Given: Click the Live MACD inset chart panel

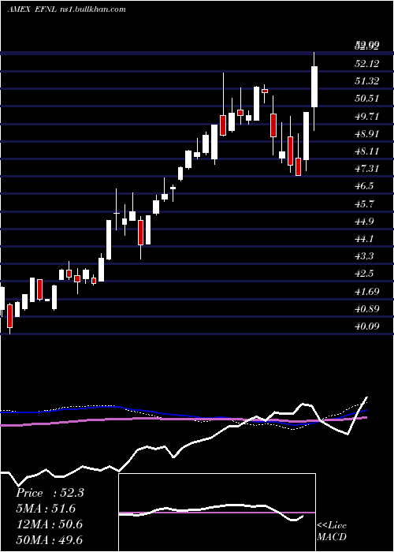Looking at the screenshot, I should pos(217,513).
